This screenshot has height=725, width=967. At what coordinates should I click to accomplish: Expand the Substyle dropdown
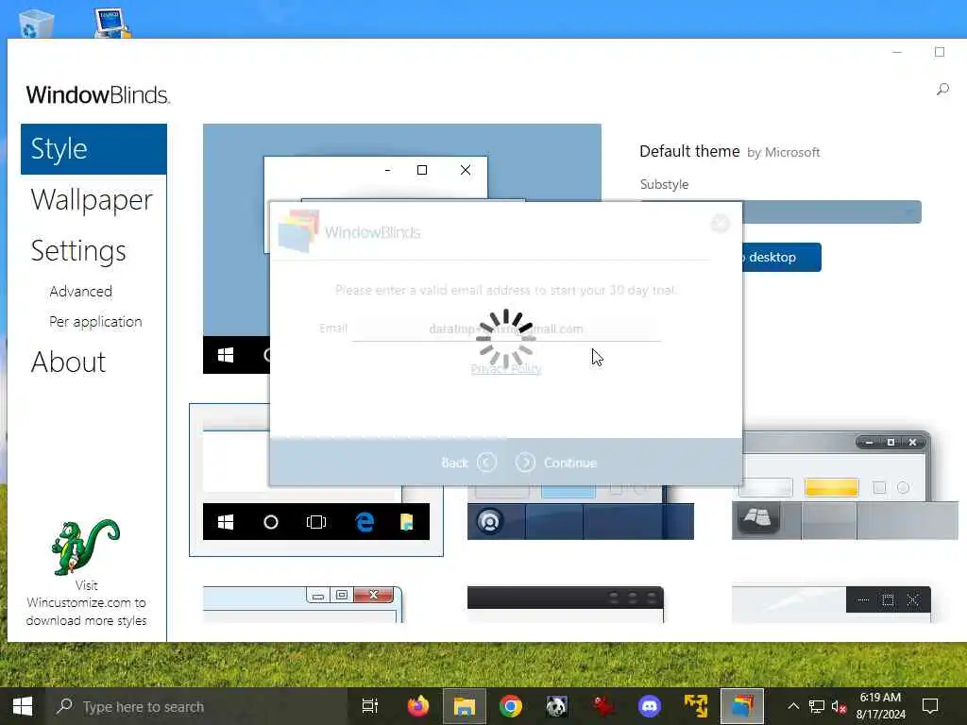[833, 212]
